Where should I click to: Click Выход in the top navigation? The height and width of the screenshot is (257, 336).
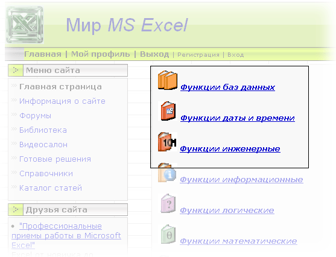(154, 54)
